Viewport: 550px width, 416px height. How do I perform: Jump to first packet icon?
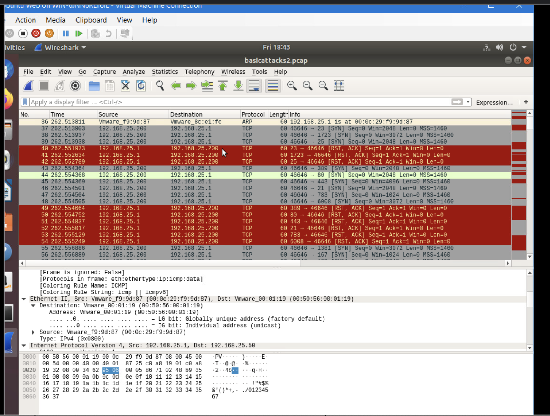pyautogui.click(x=223, y=86)
